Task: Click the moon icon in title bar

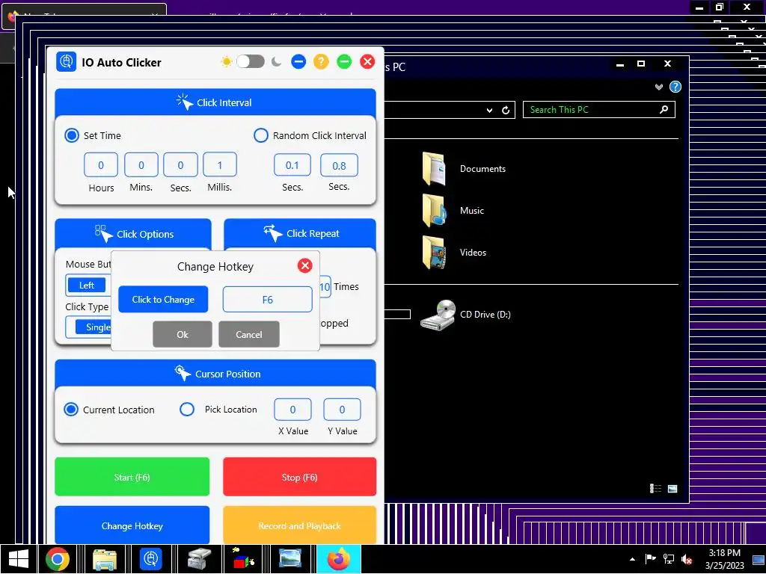Action: [277, 61]
